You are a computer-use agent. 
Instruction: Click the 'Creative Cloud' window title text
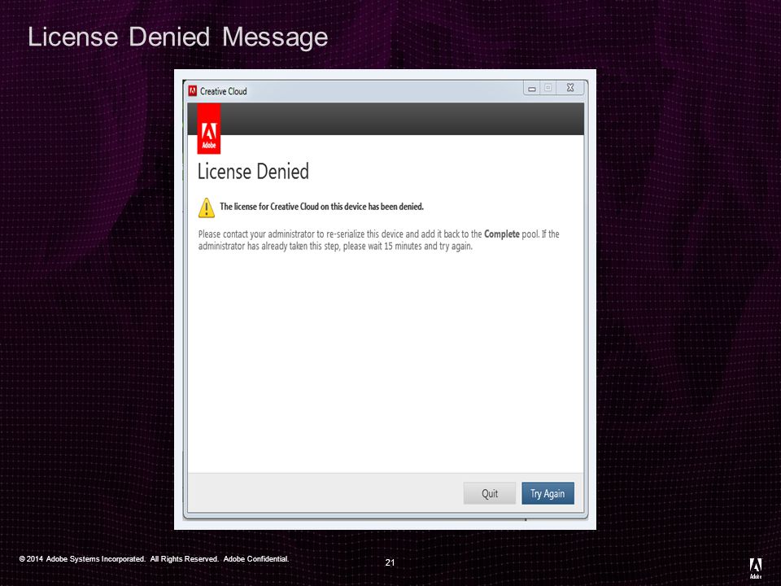[x=223, y=91]
